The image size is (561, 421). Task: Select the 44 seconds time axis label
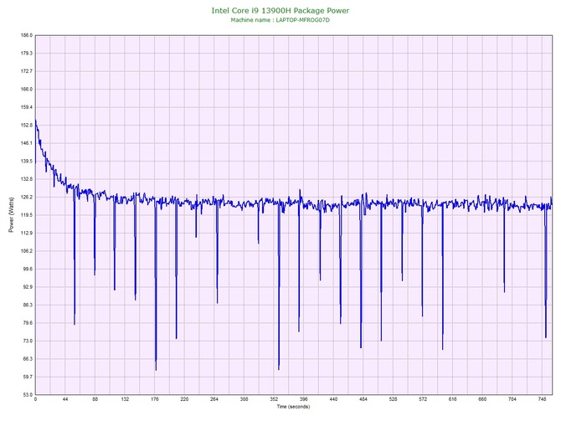tap(65, 399)
